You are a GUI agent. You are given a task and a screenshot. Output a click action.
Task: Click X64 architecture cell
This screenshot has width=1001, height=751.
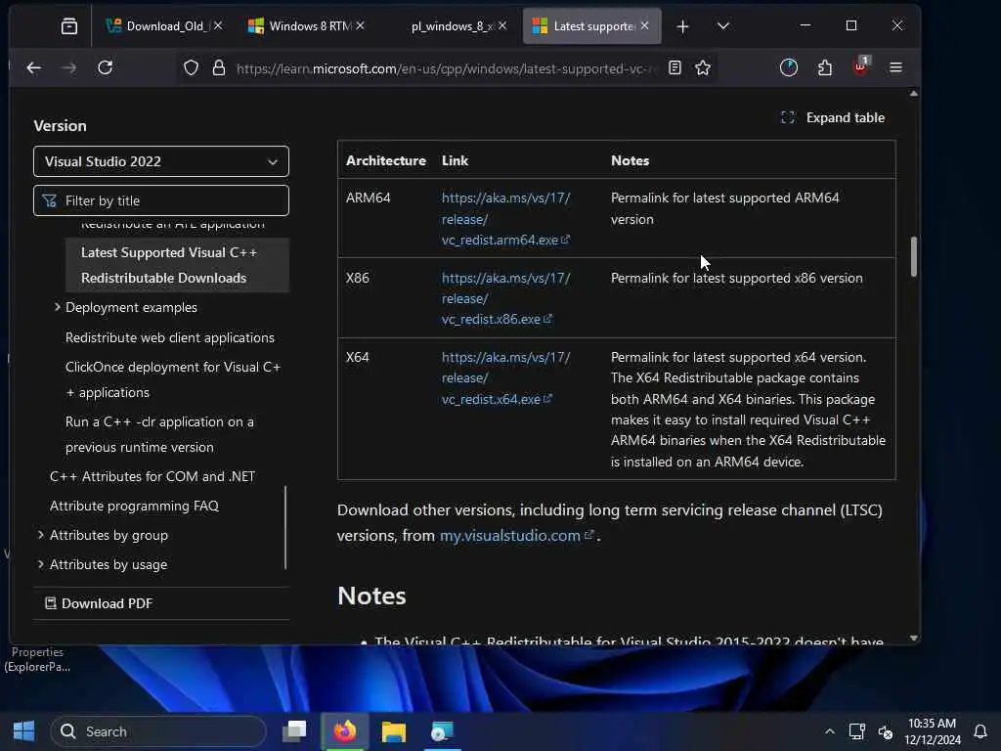(x=358, y=357)
